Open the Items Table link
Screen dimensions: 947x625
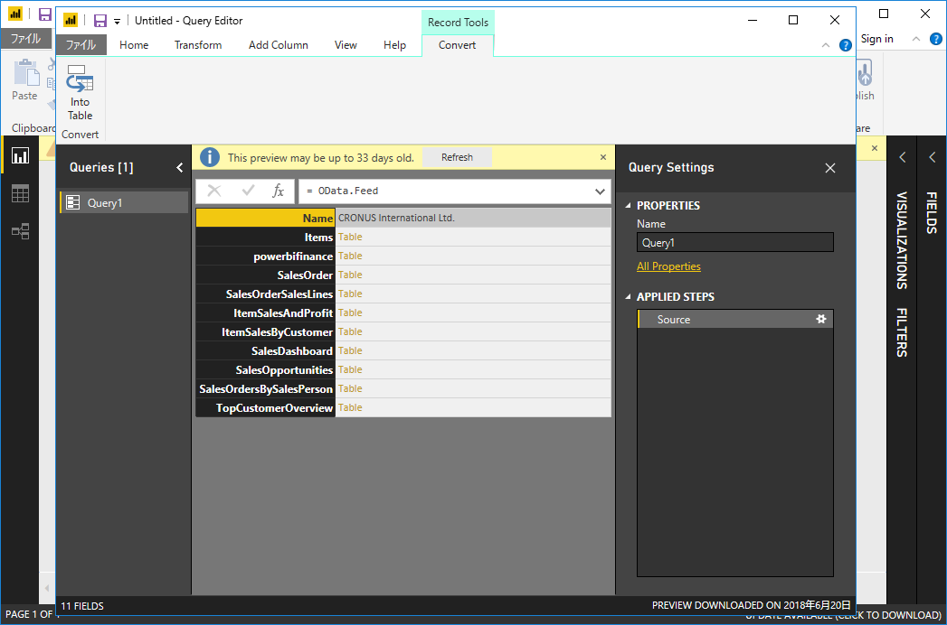coord(350,238)
